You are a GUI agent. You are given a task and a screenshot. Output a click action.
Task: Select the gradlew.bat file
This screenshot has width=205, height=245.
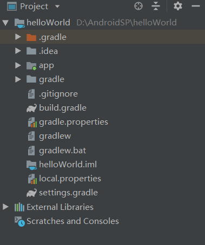63,151
